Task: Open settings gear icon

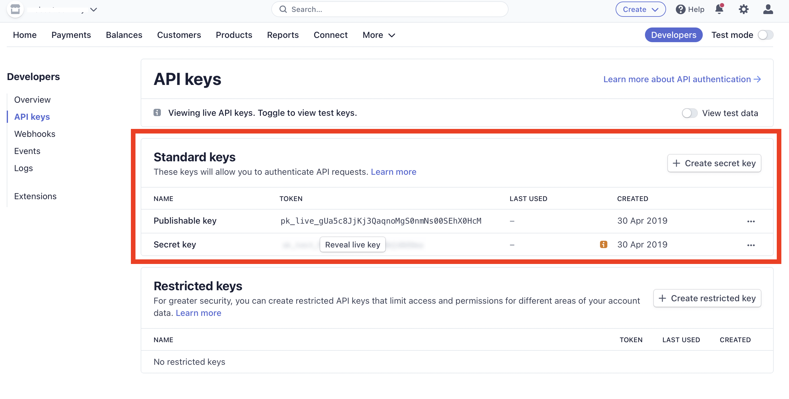Action: [743, 9]
